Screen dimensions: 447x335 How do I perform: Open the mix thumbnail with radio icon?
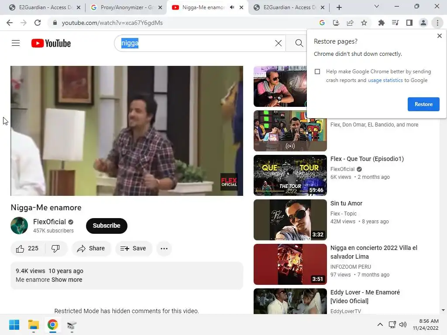pos(290,131)
